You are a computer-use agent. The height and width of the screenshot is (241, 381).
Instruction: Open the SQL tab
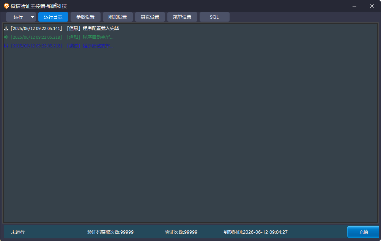pos(214,17)
